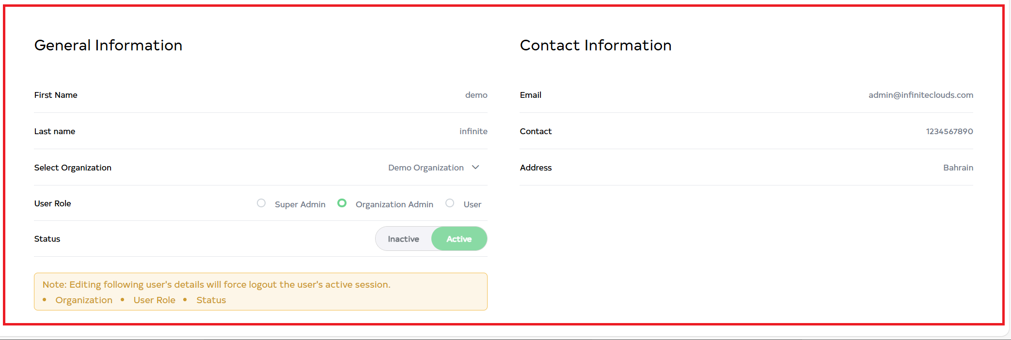1011x340 pixels.
Task: Click the Contact Information heading
Action: 596,45
